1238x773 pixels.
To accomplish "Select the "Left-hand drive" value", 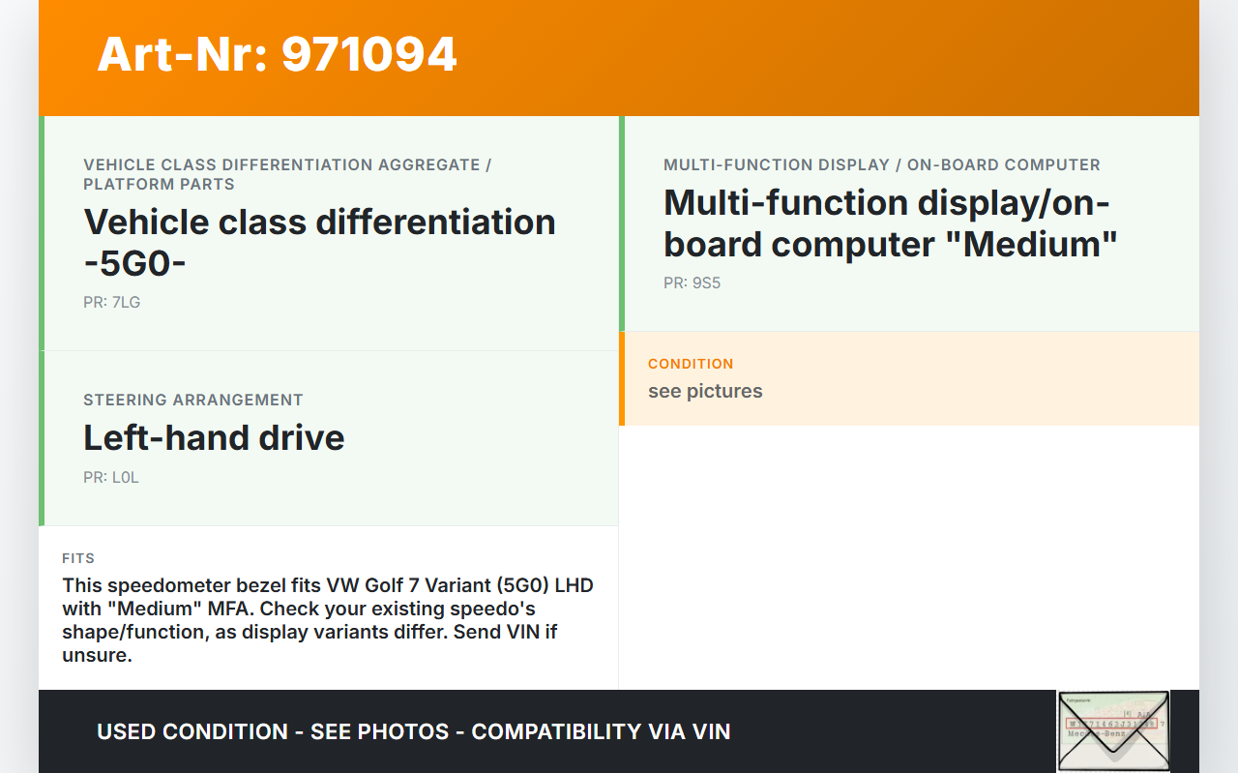I will click(214, 437).
